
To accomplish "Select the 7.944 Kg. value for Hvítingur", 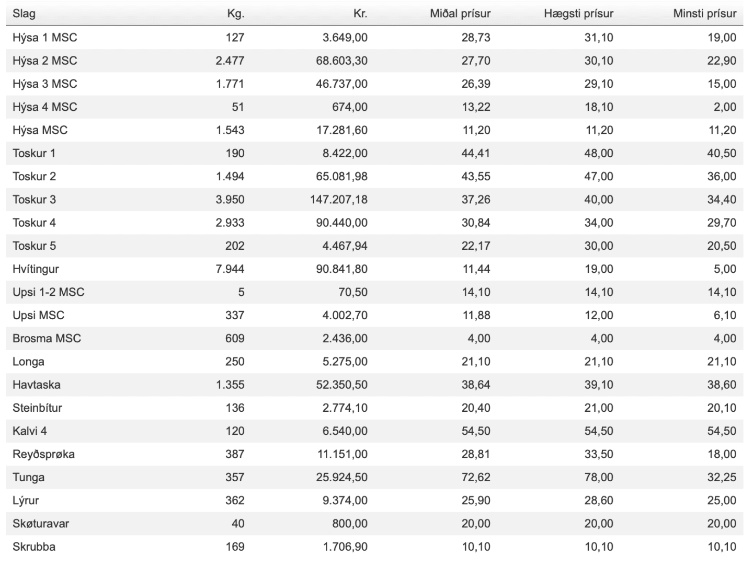I will coord(230,269).
